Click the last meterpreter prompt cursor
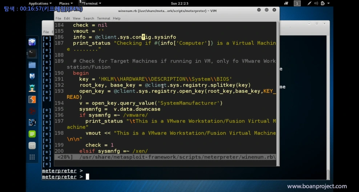Image resolution: width=359 pixels, height=192 pixels. [87, 177]
